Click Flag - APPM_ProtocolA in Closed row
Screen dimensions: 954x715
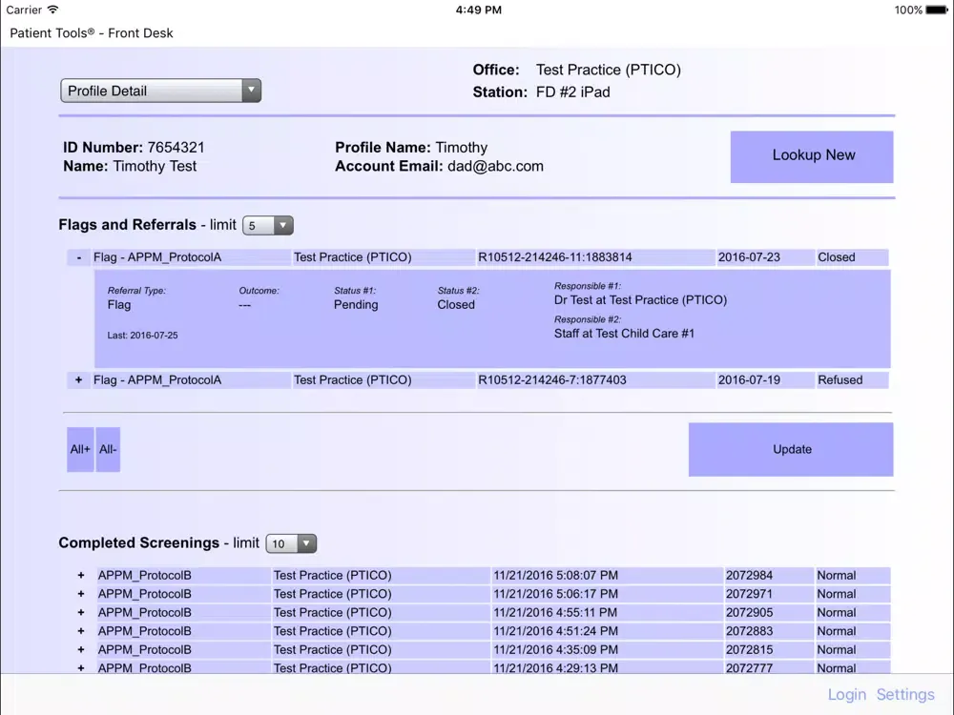pyautogui.click(x=157, y=257)
